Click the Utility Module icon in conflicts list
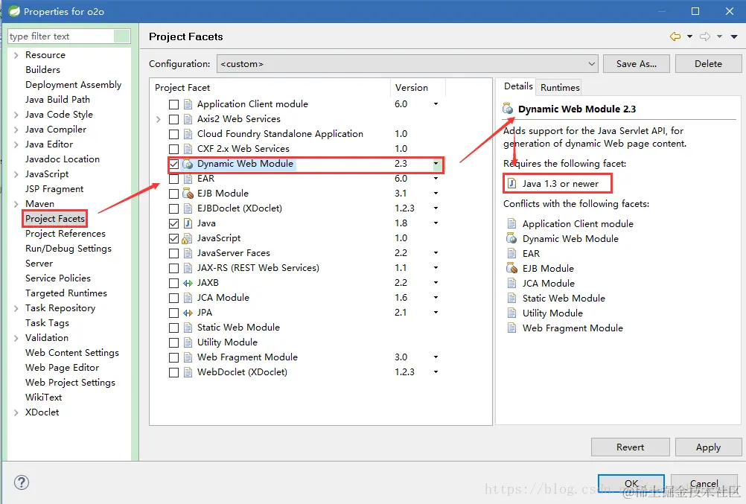The image size is (746, 504). coord(512,313)
